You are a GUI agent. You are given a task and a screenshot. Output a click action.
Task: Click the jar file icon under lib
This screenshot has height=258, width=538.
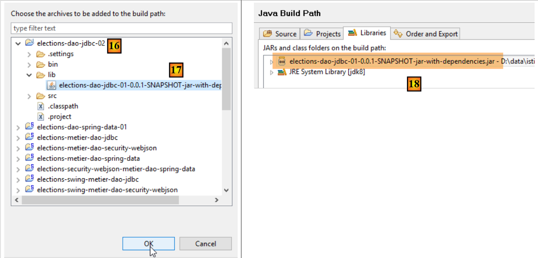click(x=51, y=85)
